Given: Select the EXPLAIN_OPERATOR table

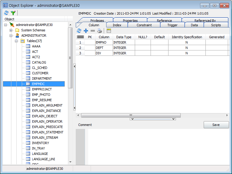Looking at the screenshot, I should click(x=47, y=121).
